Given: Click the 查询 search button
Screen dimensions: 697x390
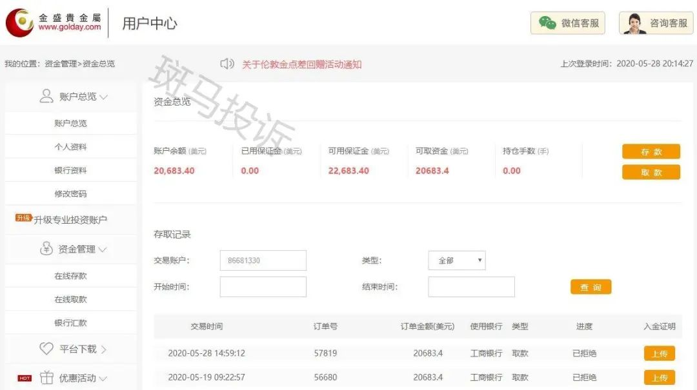Looking at the screenshot, I should coord(591,287).
